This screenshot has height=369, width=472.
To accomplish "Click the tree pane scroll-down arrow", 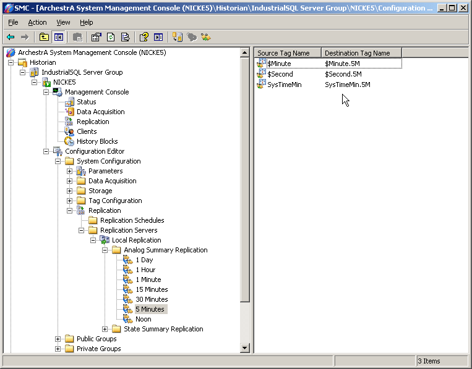I will tap(245, 348).
